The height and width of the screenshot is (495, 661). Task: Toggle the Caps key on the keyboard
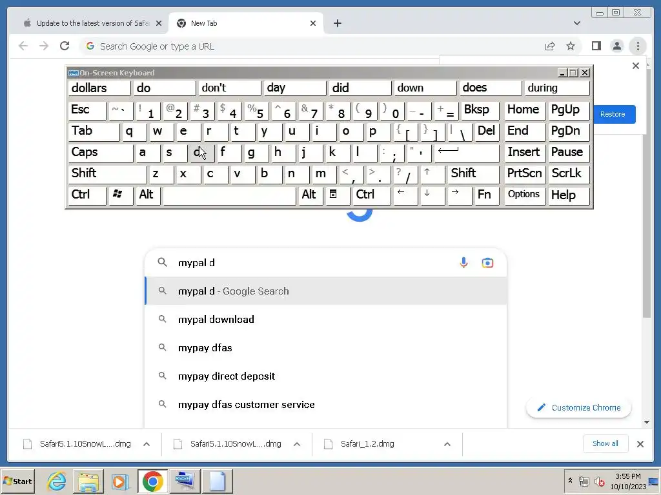coord(100,153)
